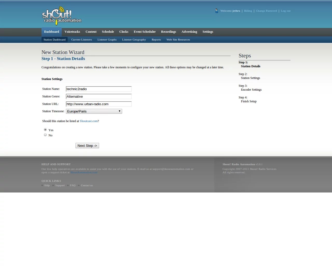The height and width of the screenshot is (266, 332).
Task: Select the No radio button
Action: coord(45,135)
